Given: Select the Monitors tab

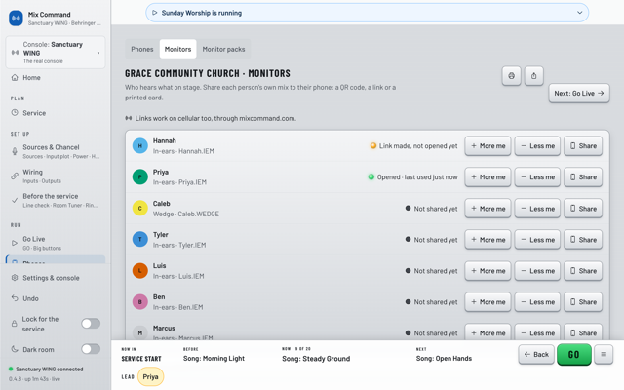Looking at the screenshot, I should pos(177,49).
